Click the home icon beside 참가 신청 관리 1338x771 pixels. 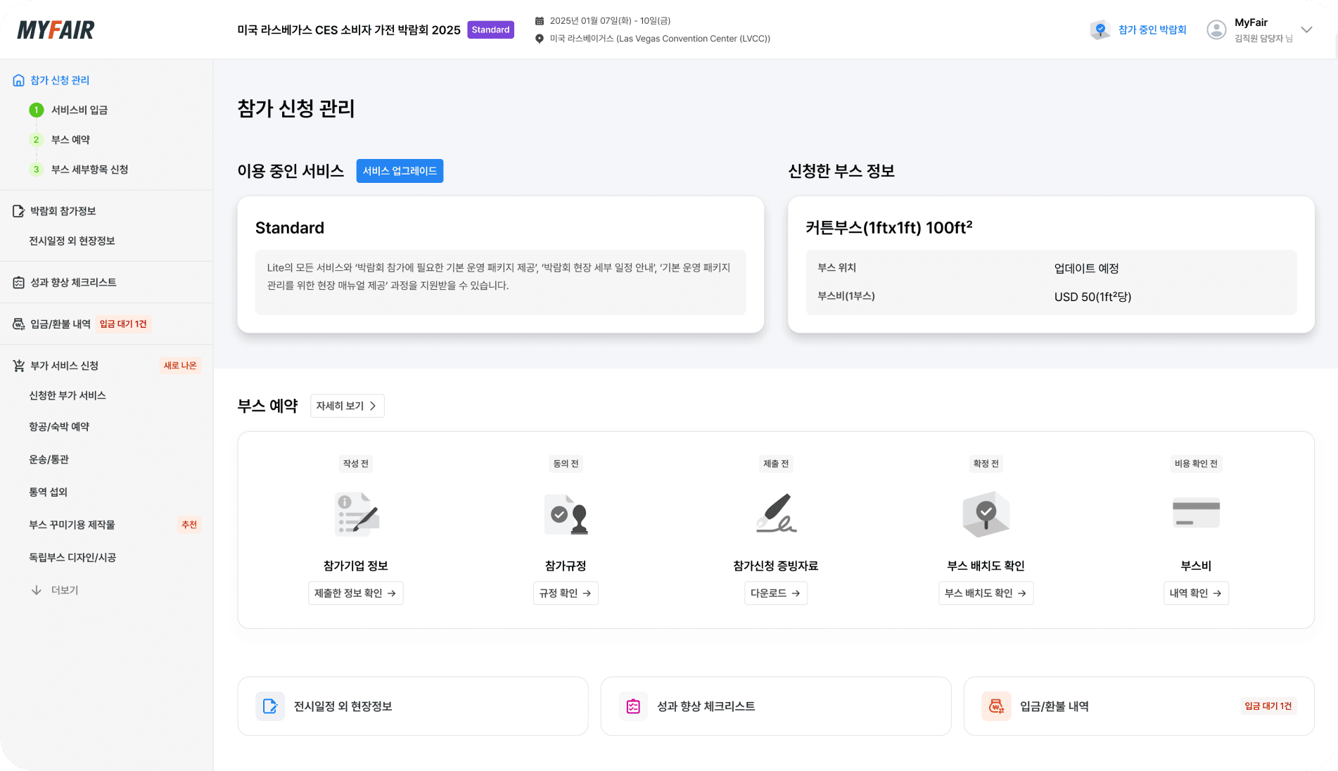tap(19, 80)
